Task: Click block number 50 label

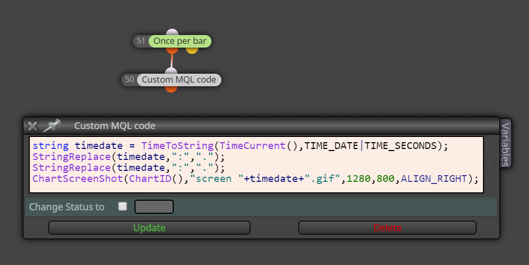Action: click(130, 79)
